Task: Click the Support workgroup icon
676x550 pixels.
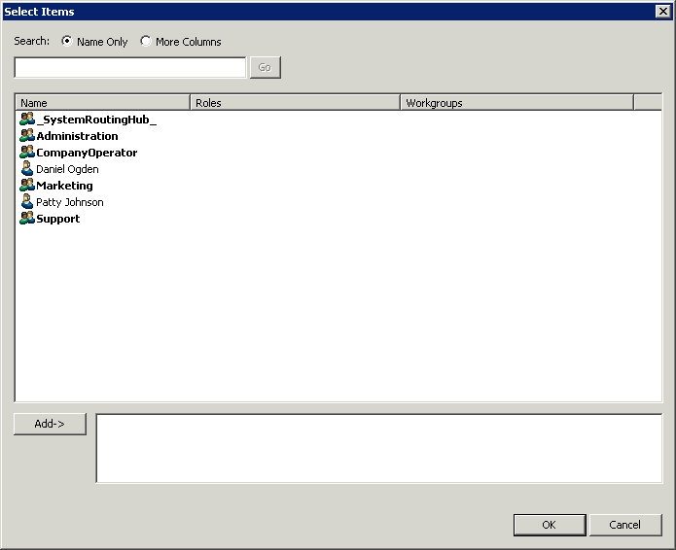Action: pyautogui.click(x=27, y=219)
